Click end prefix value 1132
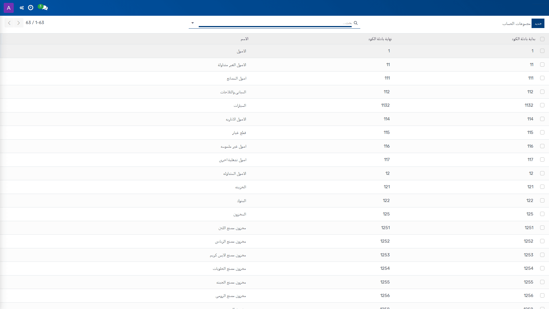Screen dimensions: 549x309 pyautogui.click(x=385, y=105)
